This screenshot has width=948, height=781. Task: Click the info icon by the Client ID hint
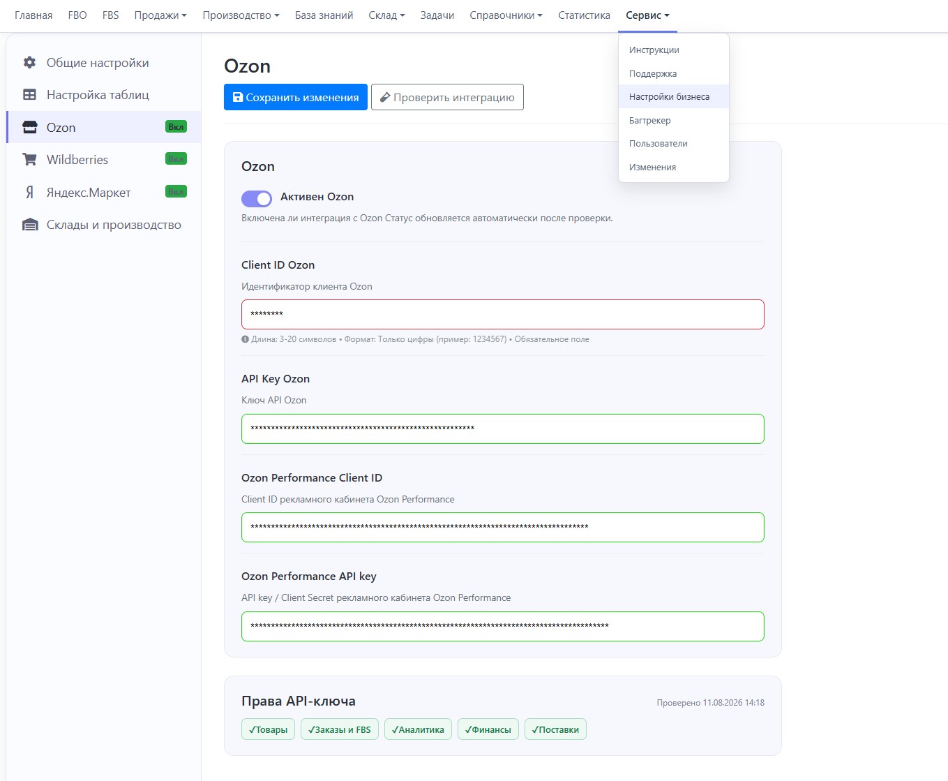point(245,339)
